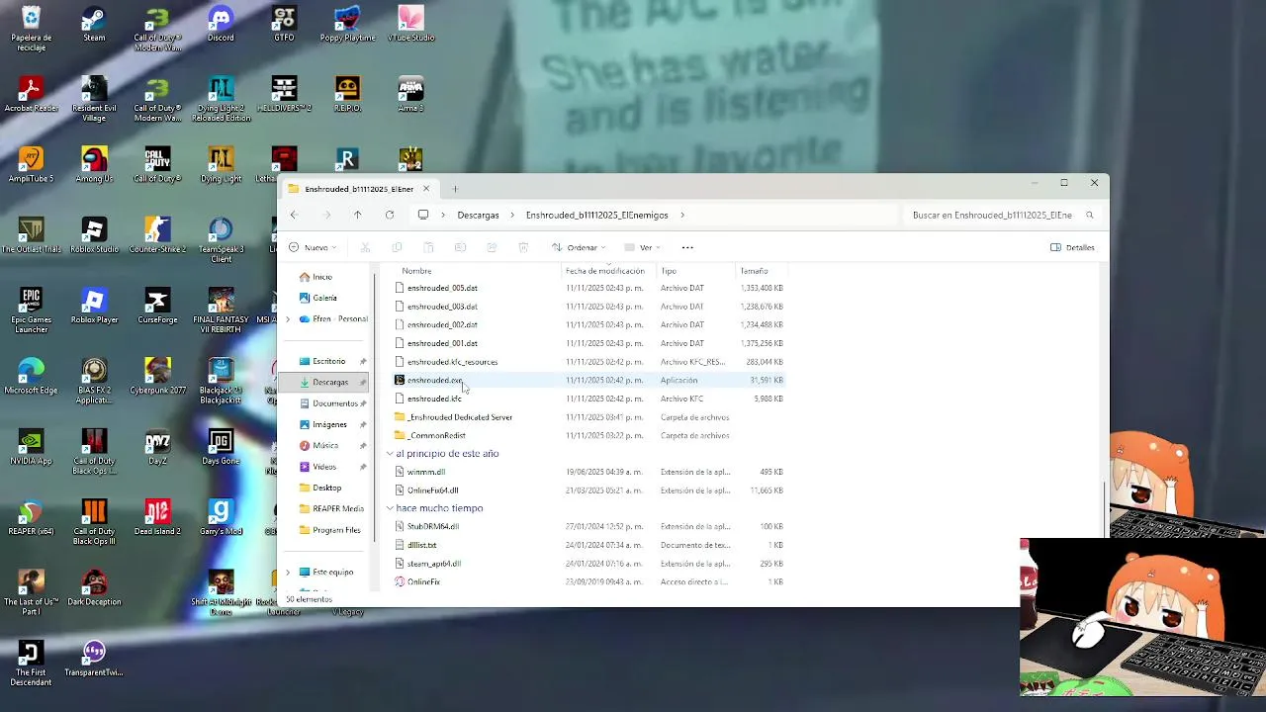Select Imágenes in navigation pane
Viewport: 1266px width, 712px height.
(x=329, y=424)
